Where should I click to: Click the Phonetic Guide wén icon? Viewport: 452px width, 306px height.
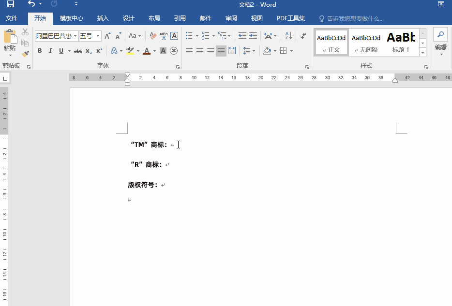164,36
